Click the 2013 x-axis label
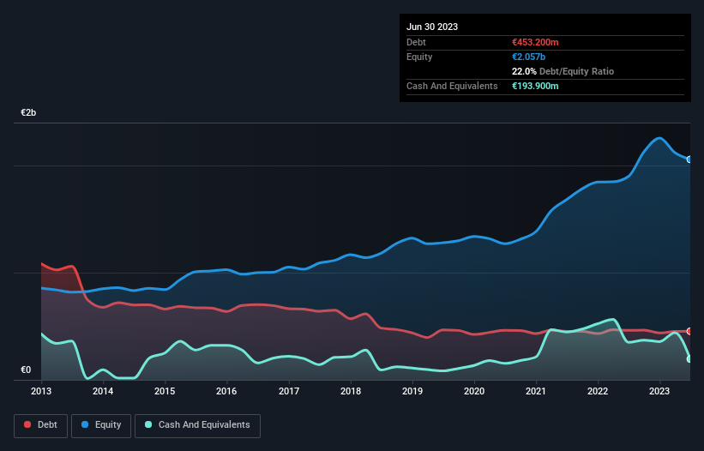This screenshot has width=704, height=451. 41,391
